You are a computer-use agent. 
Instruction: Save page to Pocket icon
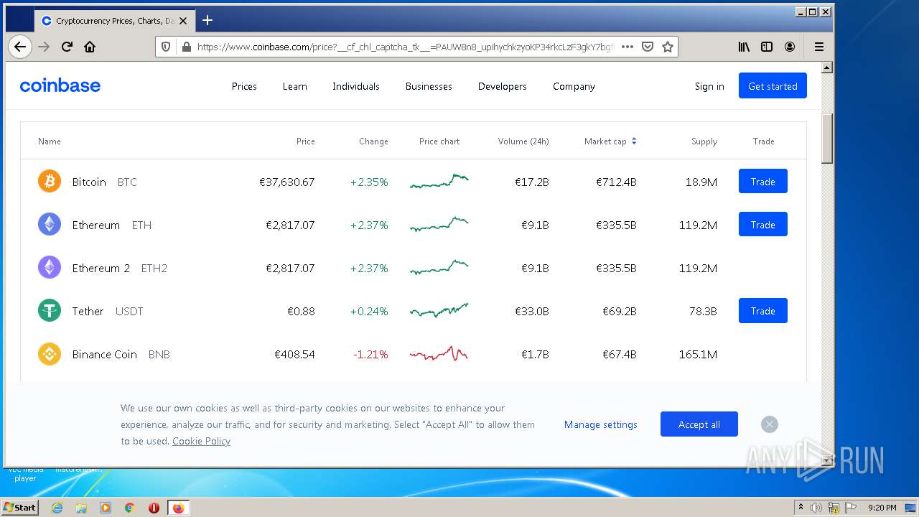click(x=648, y=47)
